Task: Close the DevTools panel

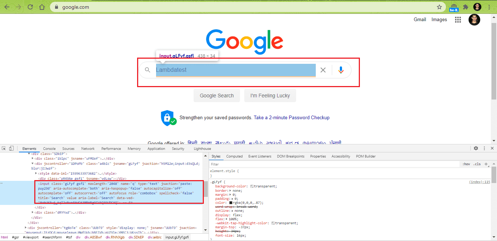Action: (x=492, y=148)
